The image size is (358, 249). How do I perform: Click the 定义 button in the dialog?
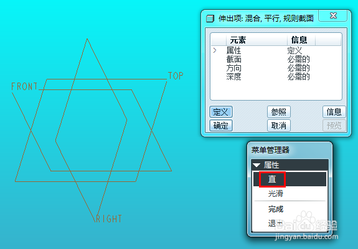point(221,112)
